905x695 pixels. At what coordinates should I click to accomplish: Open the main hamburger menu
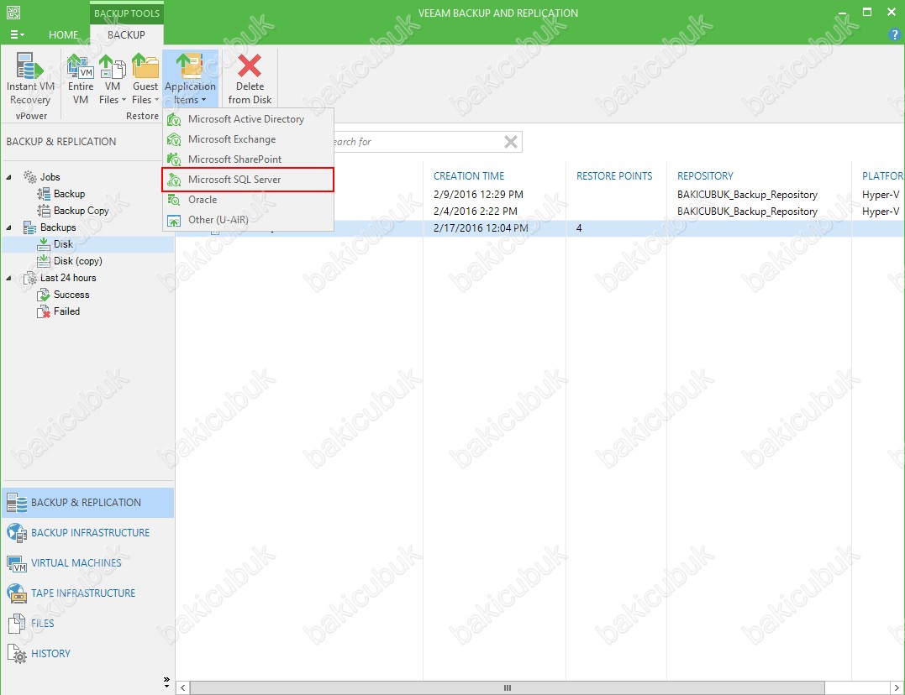click(18, 34)
